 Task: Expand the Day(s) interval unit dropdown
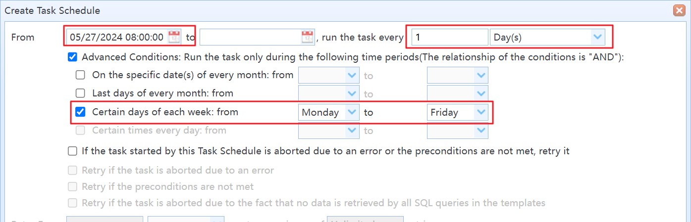(598, 37)
